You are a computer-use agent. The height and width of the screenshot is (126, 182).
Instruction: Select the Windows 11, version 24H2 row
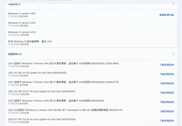(x=92, y=15)
